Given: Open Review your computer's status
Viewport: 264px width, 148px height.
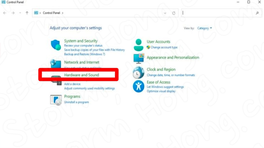Looking at the screenshot, I should pyautogui.click(x=83, y=46).
